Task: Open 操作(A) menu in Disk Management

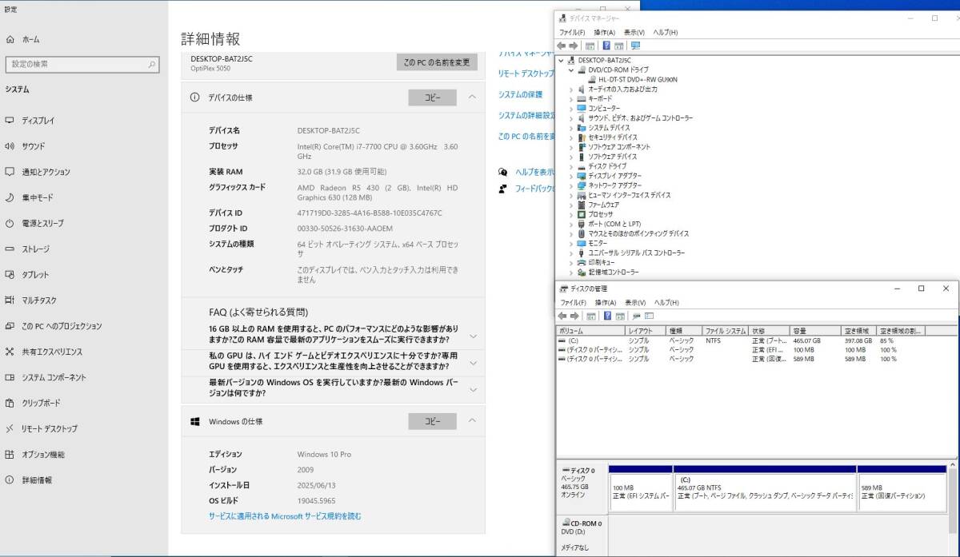Action: tap(605, 303)
